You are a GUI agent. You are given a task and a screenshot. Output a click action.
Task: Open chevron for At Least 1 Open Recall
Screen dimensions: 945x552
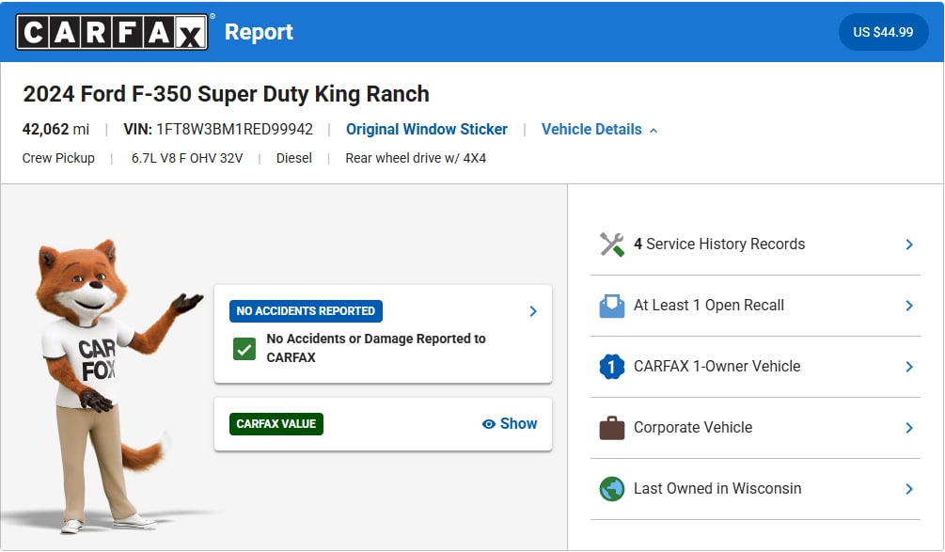click(x=909, y=307)
